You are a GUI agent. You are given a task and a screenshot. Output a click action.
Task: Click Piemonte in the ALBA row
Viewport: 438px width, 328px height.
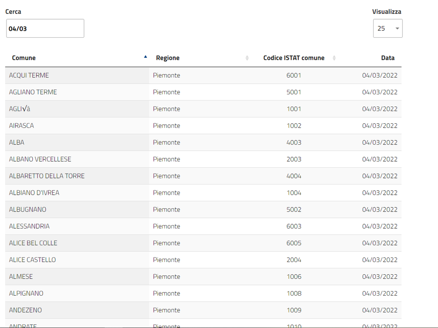point(167,142)
